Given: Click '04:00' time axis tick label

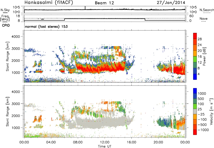Looking at the screenshot, I should click(x=51, y=142).
